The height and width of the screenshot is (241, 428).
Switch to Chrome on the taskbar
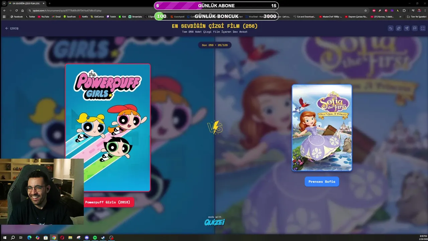pyautogui.click(x=54, y=238)
